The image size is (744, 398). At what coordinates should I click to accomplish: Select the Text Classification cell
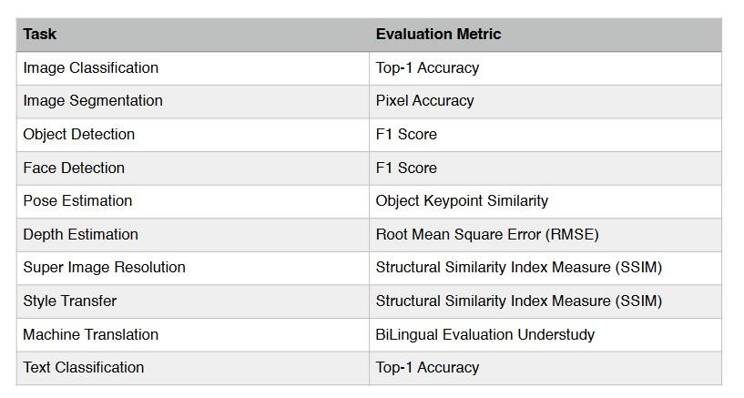click(x=84, y=368)
